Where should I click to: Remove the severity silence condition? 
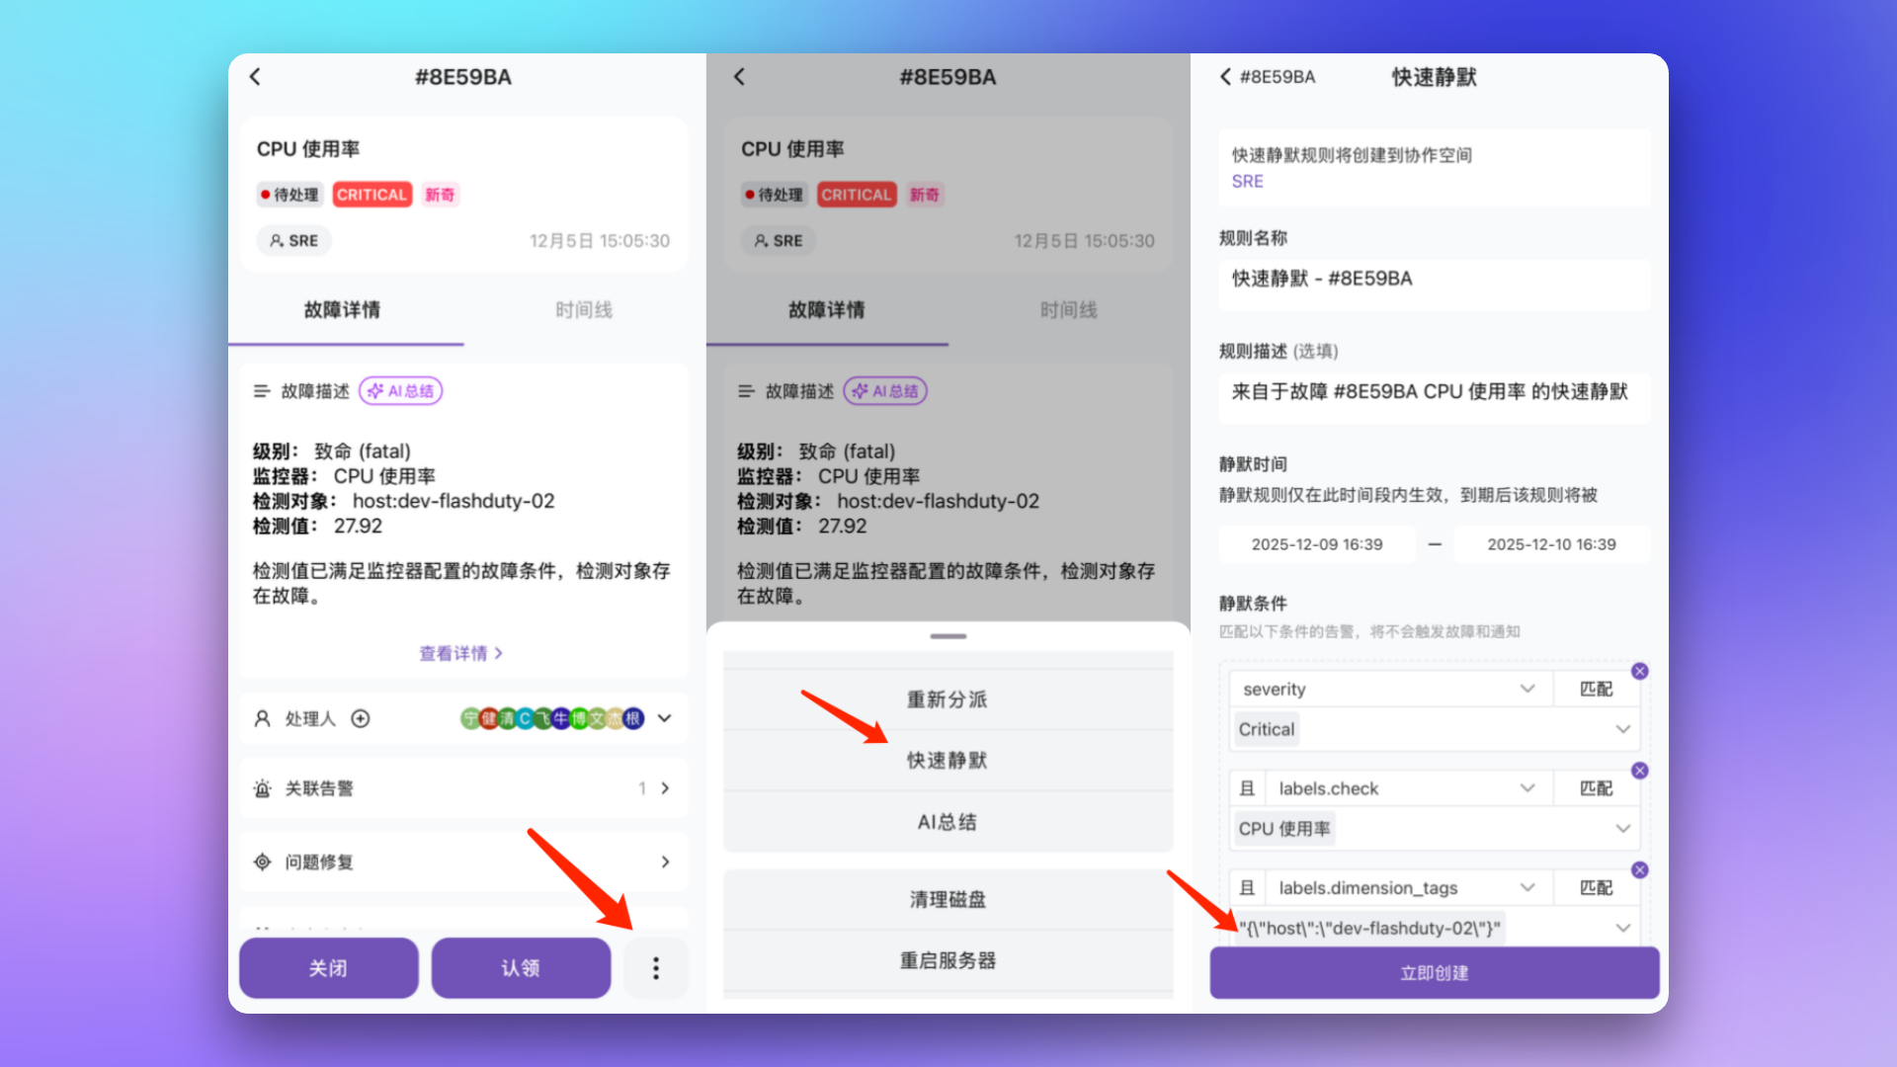click(1639, 672)
